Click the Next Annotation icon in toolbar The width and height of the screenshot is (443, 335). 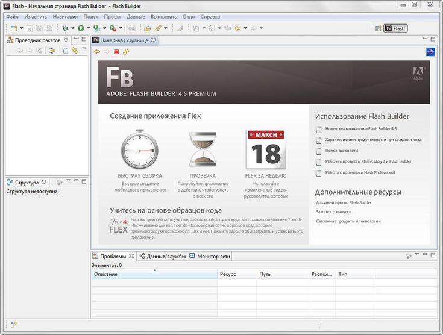pyautogui.click(x=195, y=28)
